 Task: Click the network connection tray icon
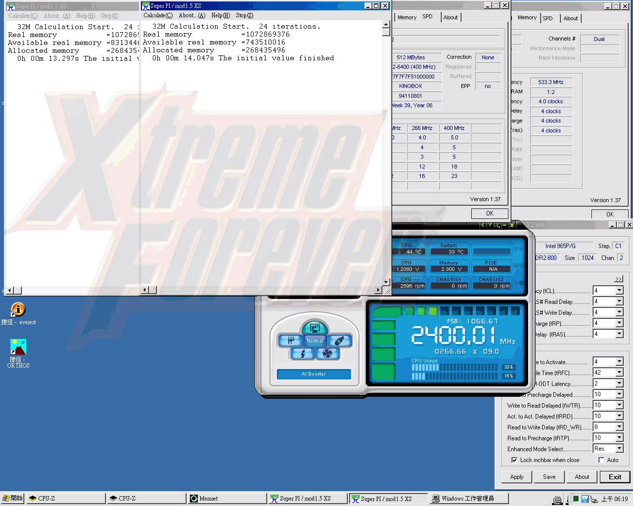594,499
